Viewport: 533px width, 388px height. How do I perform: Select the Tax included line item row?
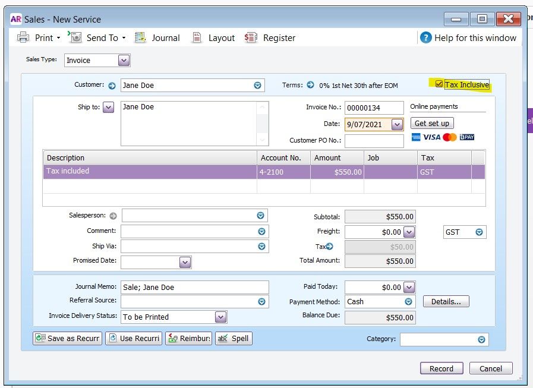[x=149, y=172]
